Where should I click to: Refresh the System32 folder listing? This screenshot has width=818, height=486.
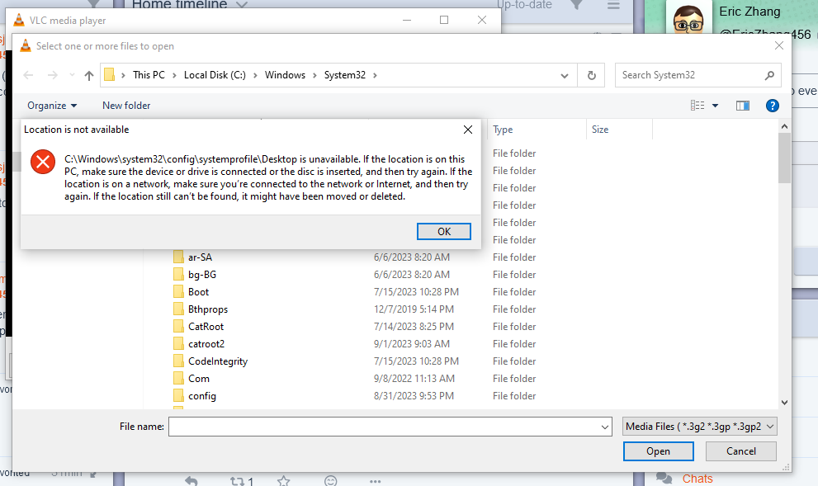tap(591, 75)
